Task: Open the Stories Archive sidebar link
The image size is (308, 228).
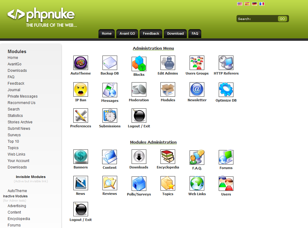Action: [x=20, y=122]
